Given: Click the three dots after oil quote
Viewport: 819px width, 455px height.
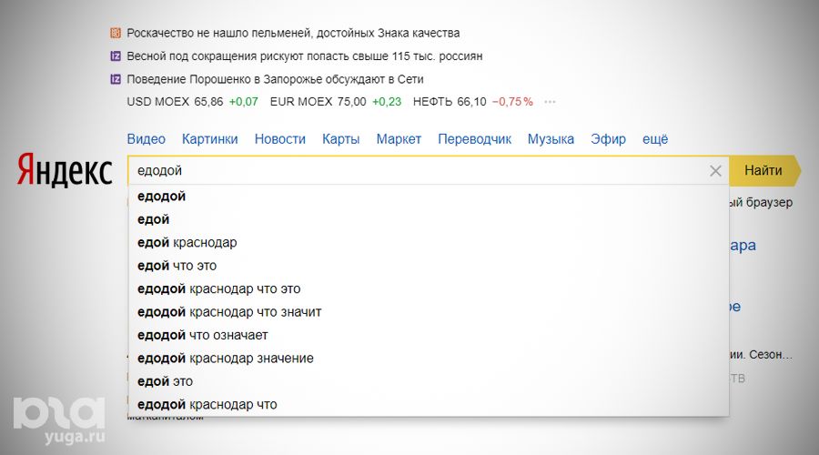Looking at the screenshot, I should [x=549, y=102].
